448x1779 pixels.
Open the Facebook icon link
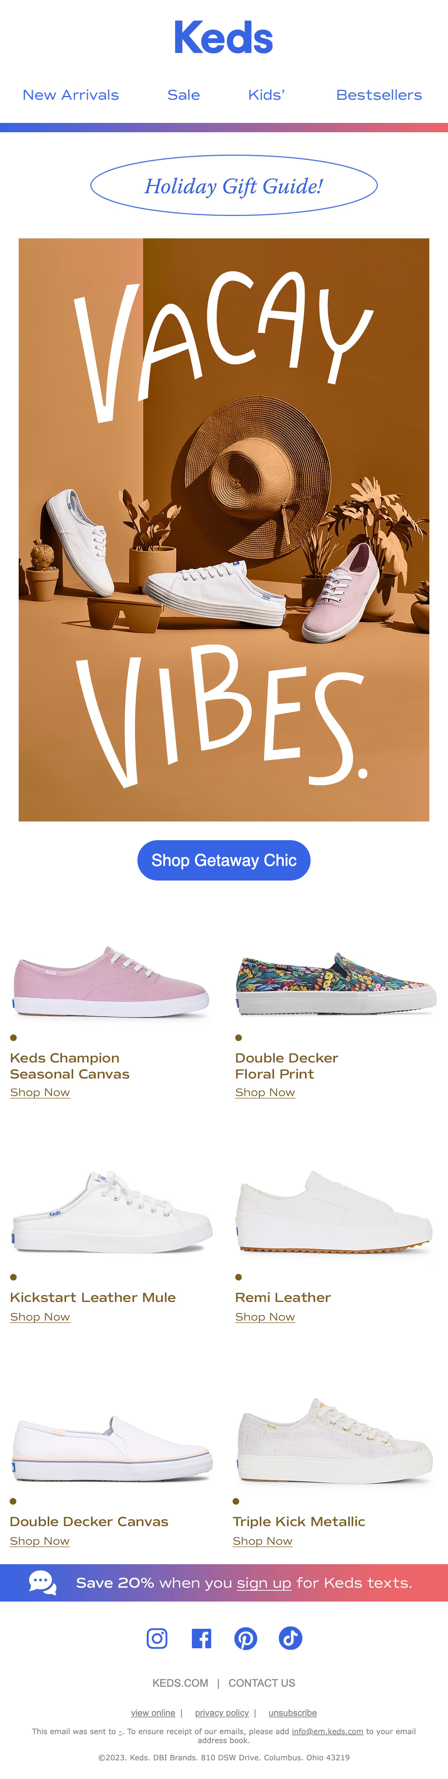[x=201, y=1638]
